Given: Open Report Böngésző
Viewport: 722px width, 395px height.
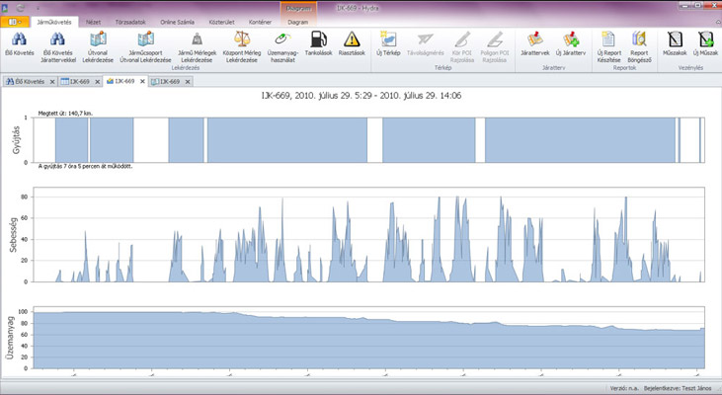Looking at the screenshot, I should (639, 47).
